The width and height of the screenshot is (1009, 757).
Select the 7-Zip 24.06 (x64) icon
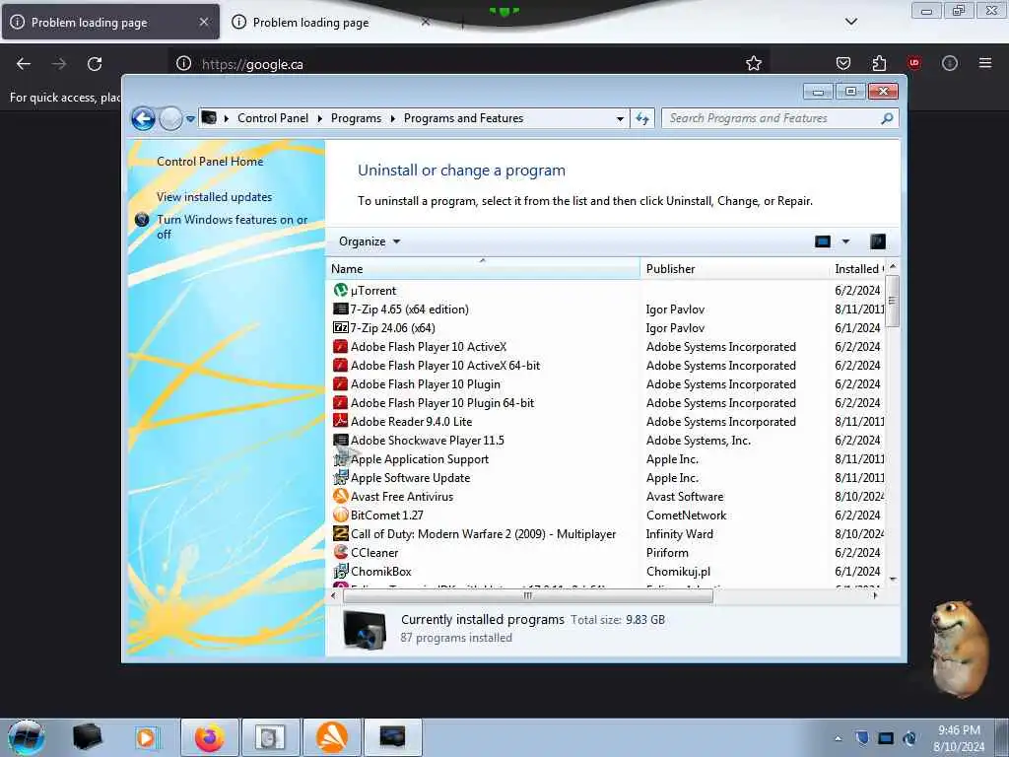pos(340,327)
